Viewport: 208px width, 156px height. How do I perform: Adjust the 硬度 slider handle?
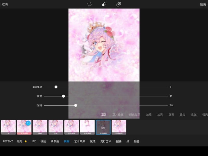pyautogui.click(x=63, y=96)
